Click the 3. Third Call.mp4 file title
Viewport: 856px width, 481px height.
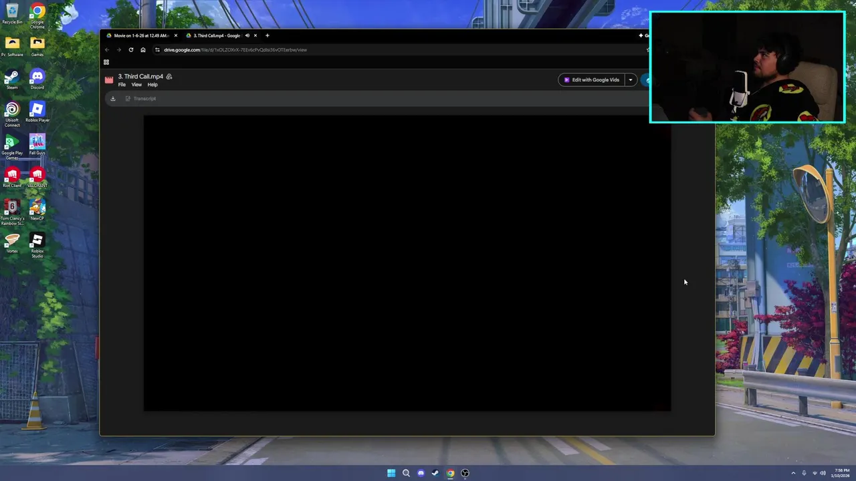coord(140,77)
